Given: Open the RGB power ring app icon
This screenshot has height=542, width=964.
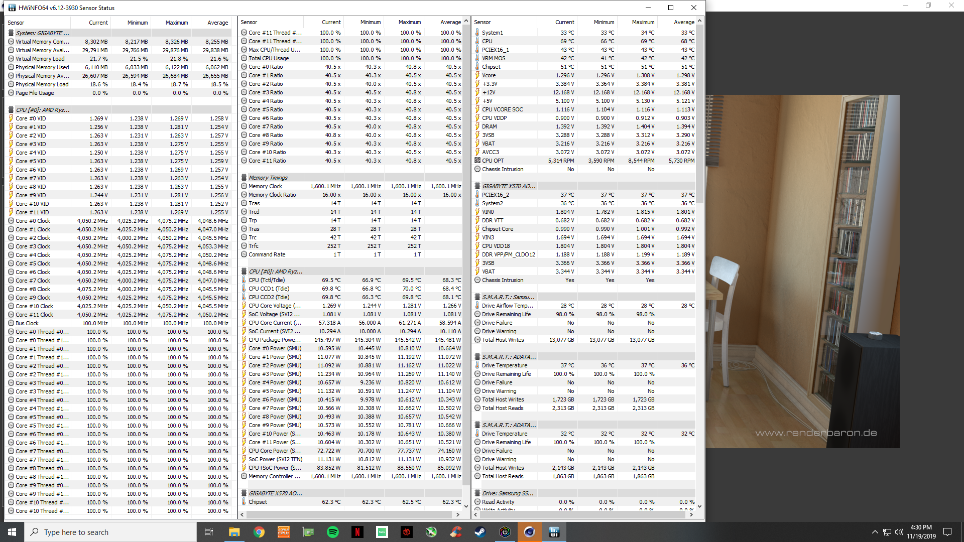Looking at the screenshot, I should click(x=505, y=532).
